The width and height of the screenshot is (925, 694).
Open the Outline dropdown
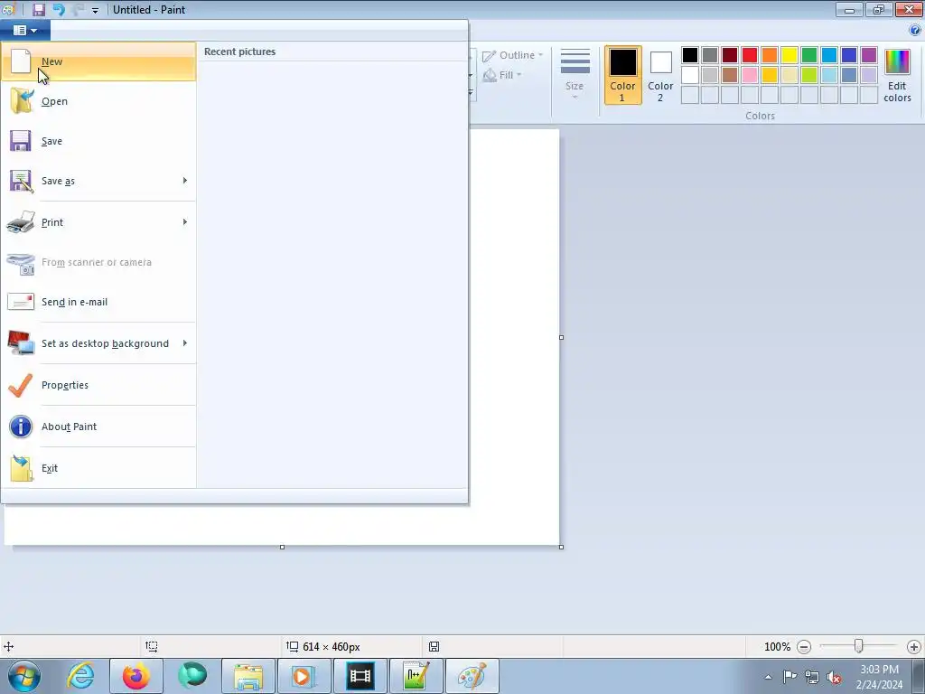pos(513,55)
